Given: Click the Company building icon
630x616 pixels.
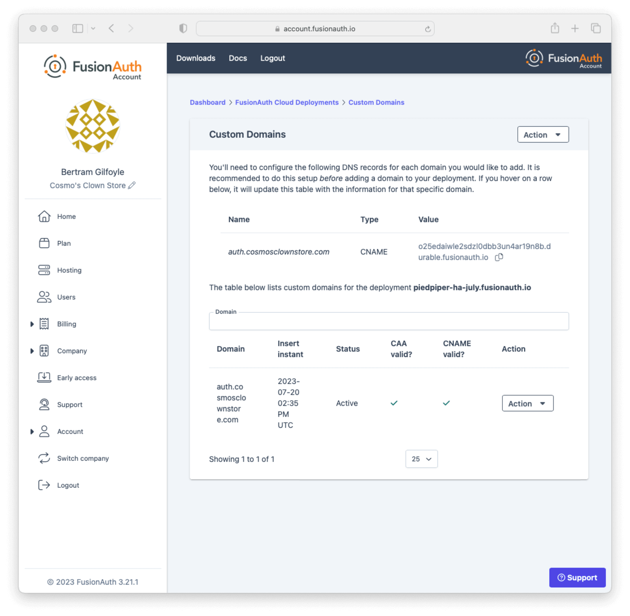Looking at the screenshot, I should coord(44,351).
